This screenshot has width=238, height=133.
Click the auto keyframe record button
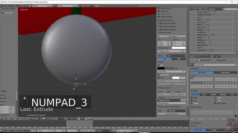click(x=114, y=130)
